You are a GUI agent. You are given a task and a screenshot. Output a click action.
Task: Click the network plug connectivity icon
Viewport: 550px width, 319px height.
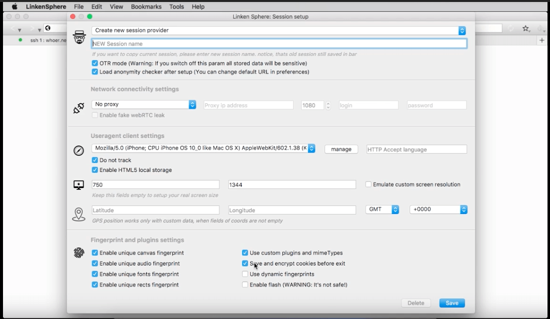coord(79,107)
